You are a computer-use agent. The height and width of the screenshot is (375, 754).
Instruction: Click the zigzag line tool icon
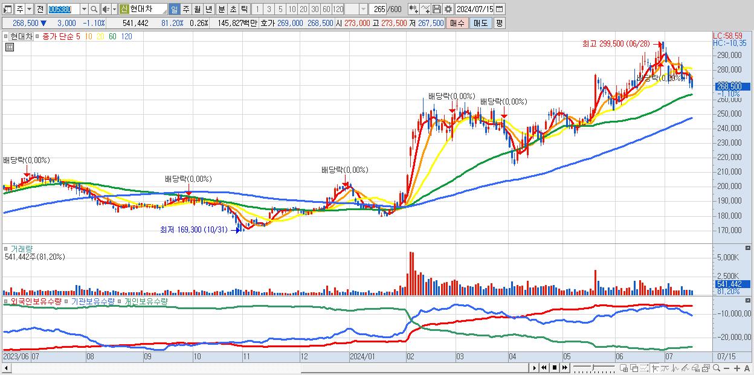(665, 367)
